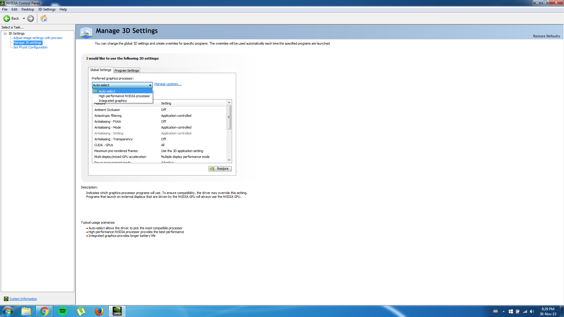The height and width of the screenshot is (317, 564).
Task: Select CUDA - GPUs row
Action: (160, 145)
